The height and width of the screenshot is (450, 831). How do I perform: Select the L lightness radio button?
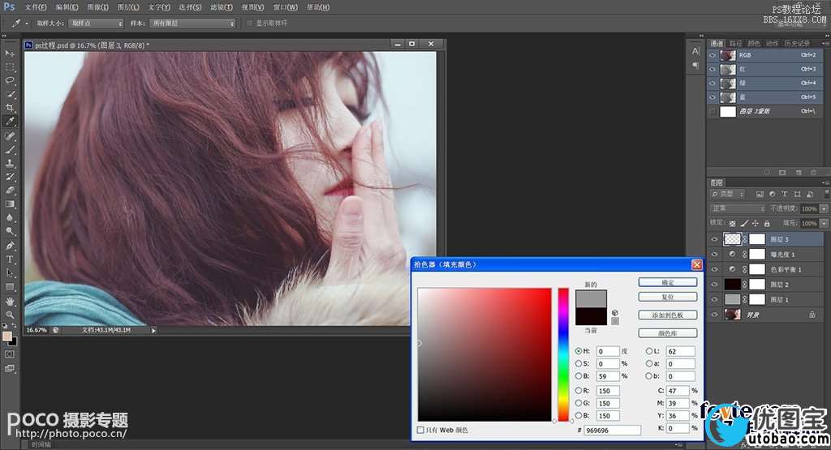click(x=648, y=351)
